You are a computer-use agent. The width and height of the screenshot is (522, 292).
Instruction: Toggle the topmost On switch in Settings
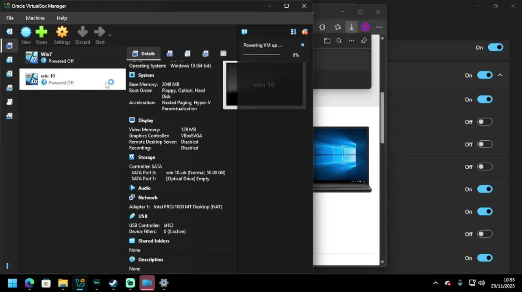tap(496, 47)
